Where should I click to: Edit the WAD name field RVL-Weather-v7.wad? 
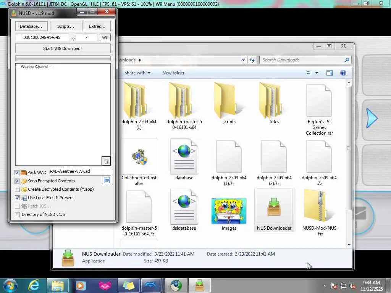(80, 171)
